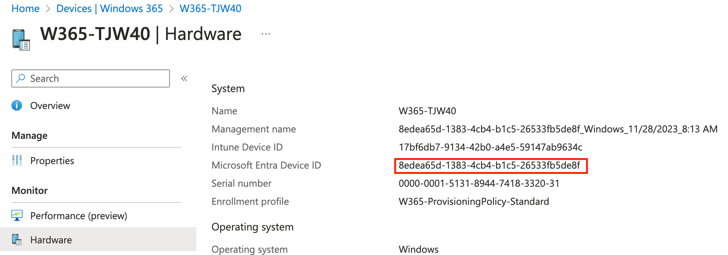Image resolution: width=728 pixels, height=255 pixels.
Task: Click the Serial number value
Action: pyautogui.click(x=479, y=183)
